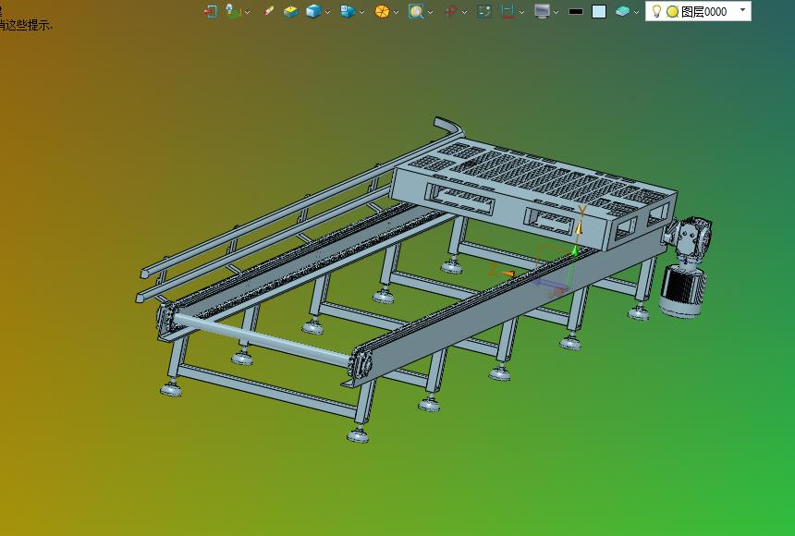Open the arrow beside the box-with-sheet icon
This screenshot has width=795, height=536.
[x=362, y=12]
